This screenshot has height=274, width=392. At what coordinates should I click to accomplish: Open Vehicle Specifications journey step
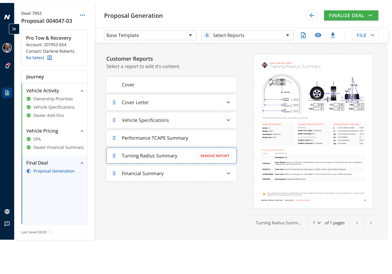pyautogui.click(x=54, y=107)
